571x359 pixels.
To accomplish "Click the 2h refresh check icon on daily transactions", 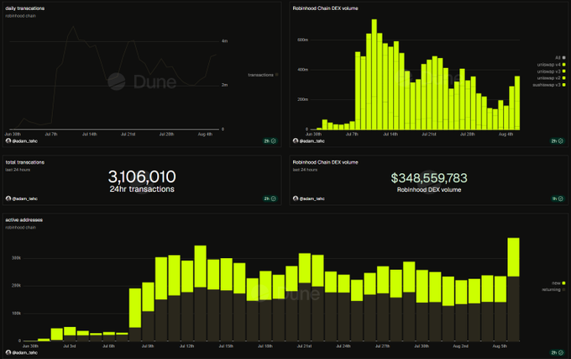I will [274, 140].
